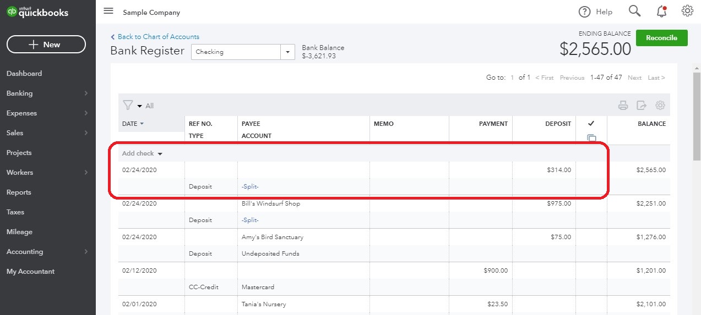Print the register with printer icon
The width and height of the screenshot is (701, 315).
[x=623, y=106]
